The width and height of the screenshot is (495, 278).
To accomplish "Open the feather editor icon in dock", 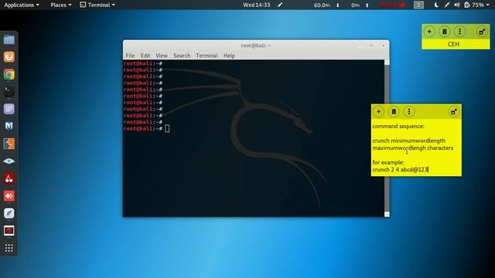I will [9, 213].
